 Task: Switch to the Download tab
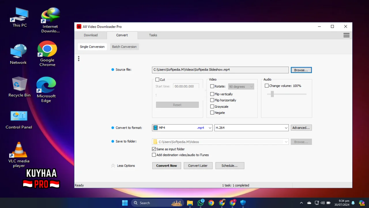coord(91,35)
